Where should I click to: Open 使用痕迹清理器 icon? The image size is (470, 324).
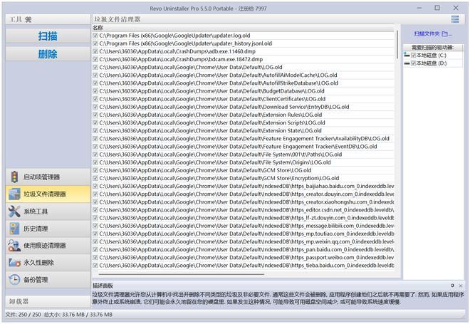pyautogui.click(x=14, y=246)
